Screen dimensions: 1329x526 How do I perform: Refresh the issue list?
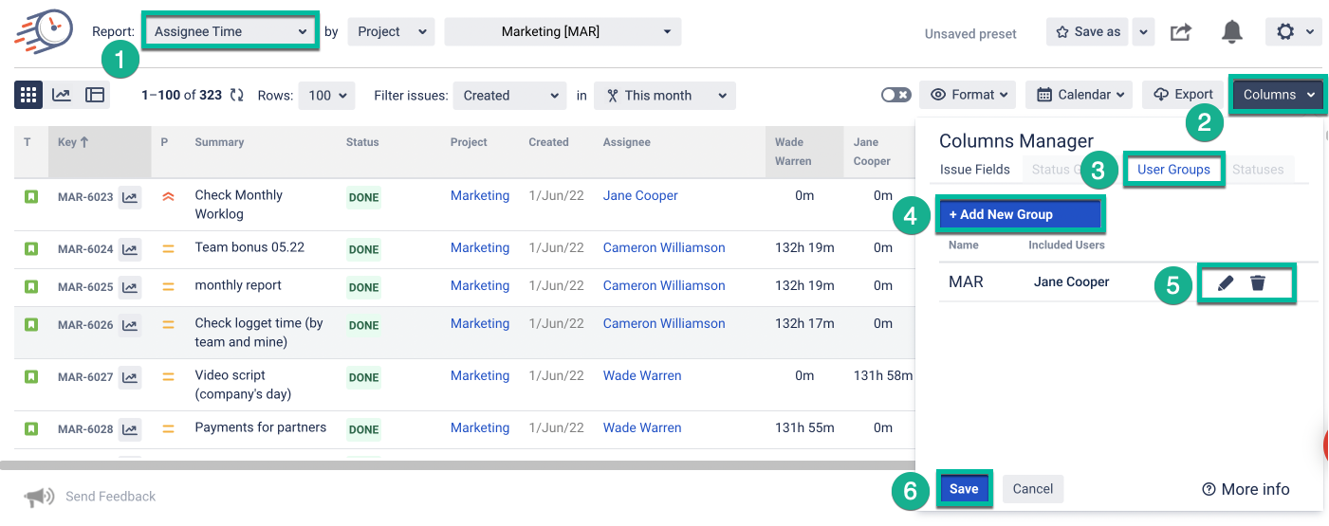coord(236,95)
